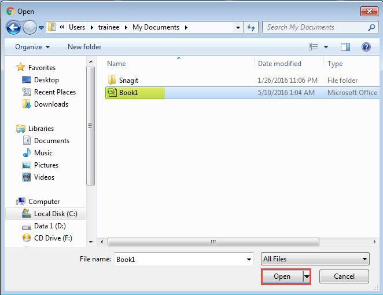Click the Libraries icon
Viewport: 383px width, 295px height.
click(x=20, y=129)
